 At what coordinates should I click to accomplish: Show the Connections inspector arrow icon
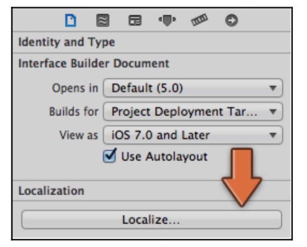tap(232, 20)
